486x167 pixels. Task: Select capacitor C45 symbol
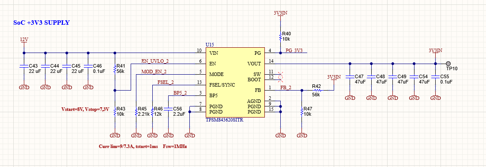[67, 66]
